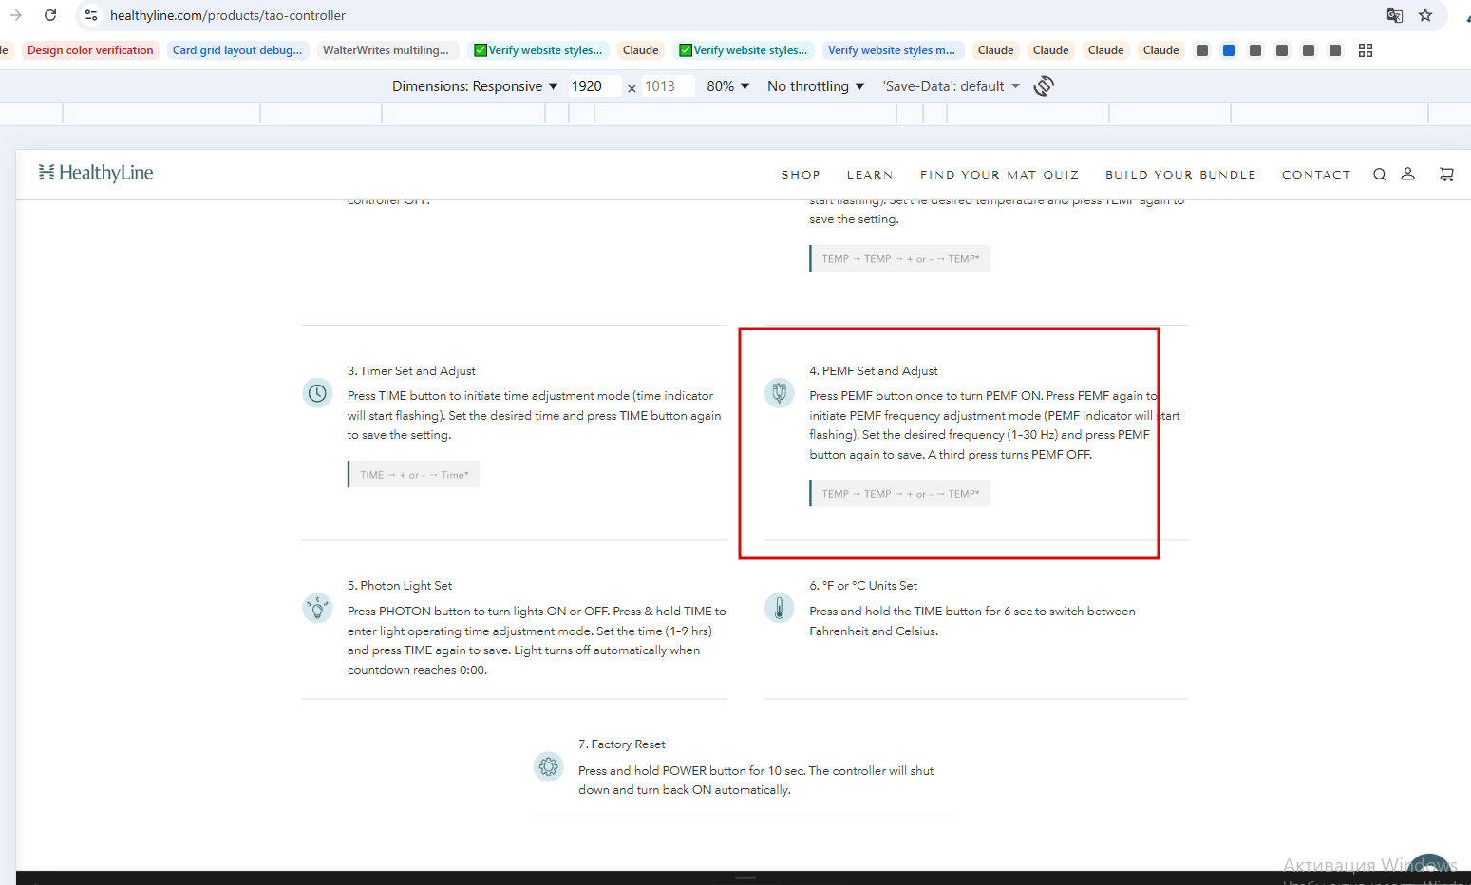Screen dimensions: 1471x885
Task: Open the WalterWrites multiling tab group
Action: click(386, 50)
